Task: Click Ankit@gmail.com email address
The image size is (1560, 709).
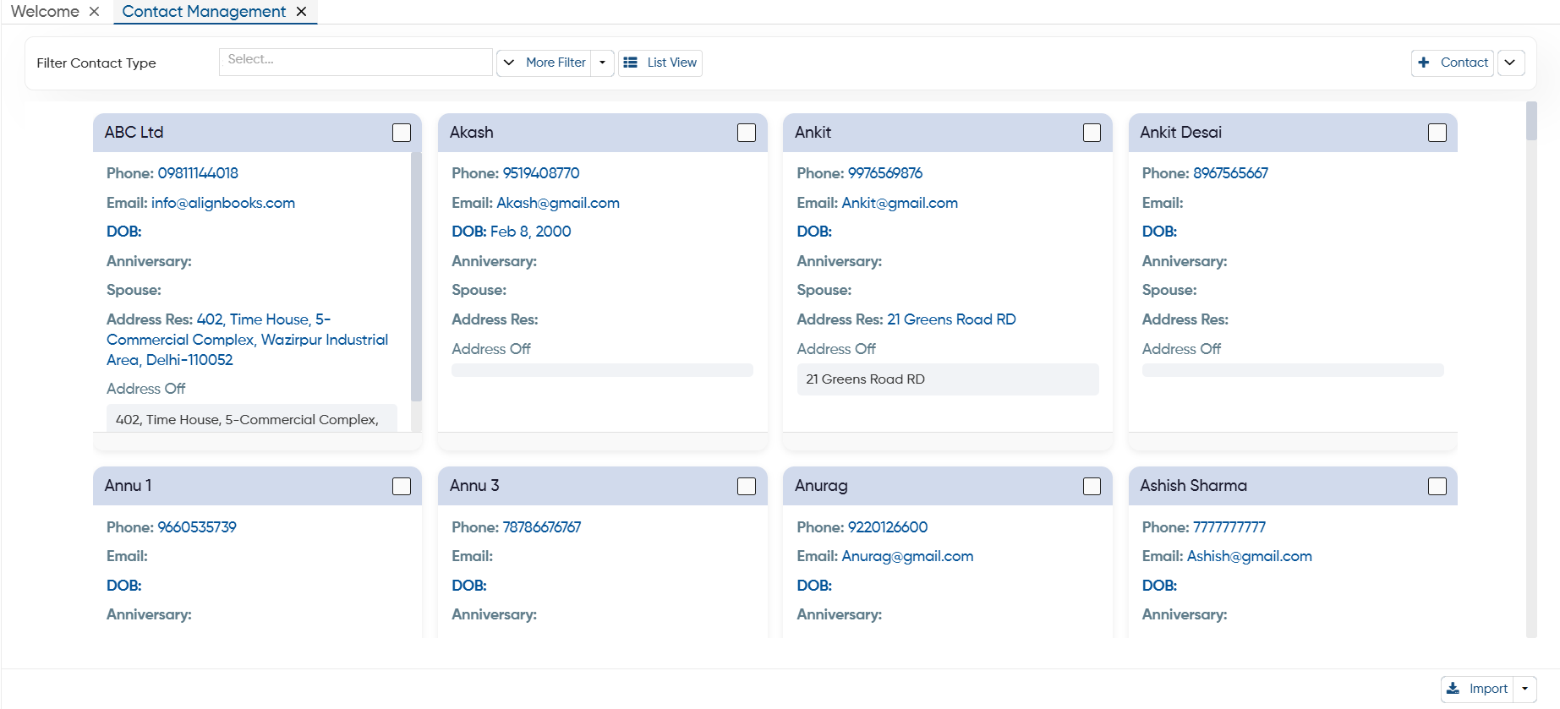Action: pos(900,203)
